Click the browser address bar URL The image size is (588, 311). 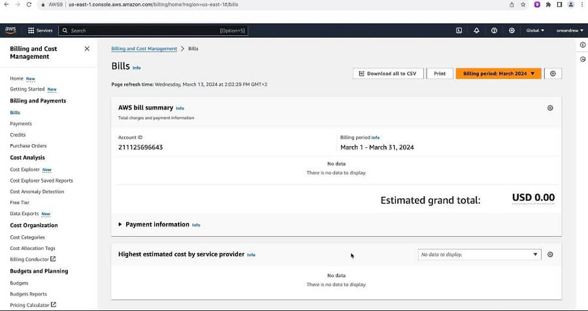coord(153,5)
